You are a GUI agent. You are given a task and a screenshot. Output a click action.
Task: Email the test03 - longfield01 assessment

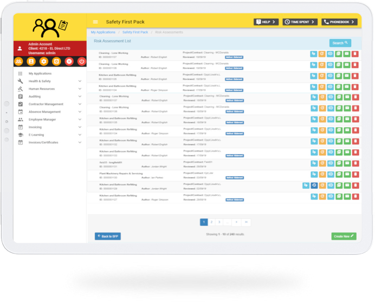coord(347,163)
